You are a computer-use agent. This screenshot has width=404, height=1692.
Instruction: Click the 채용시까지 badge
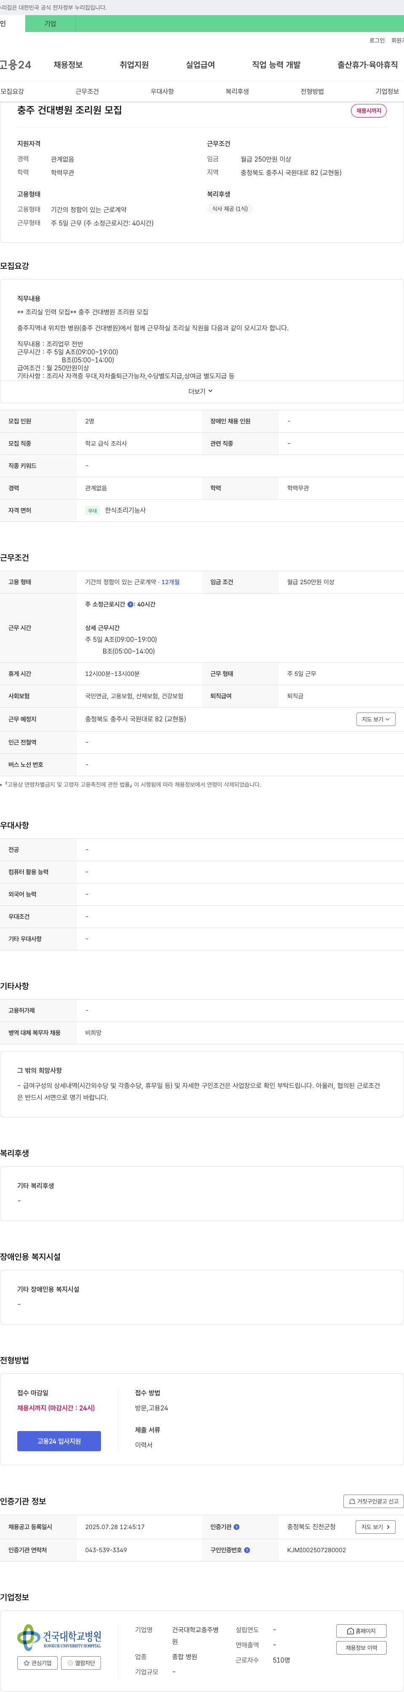tap(369, 111)
